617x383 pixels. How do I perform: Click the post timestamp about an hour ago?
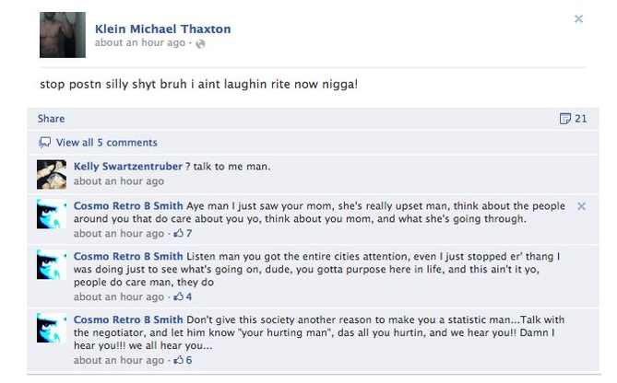pyautogui.click(x=139, y=43)
